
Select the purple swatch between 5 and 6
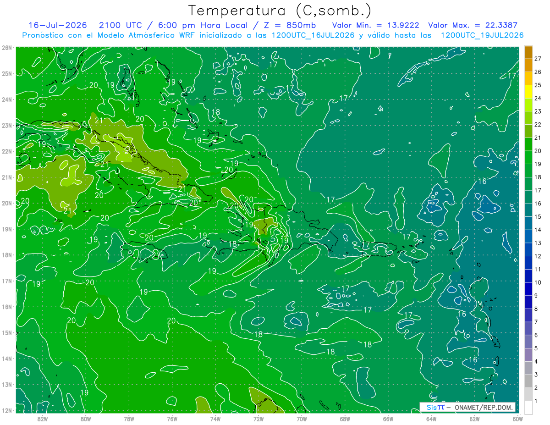click(x=529, y=342)
